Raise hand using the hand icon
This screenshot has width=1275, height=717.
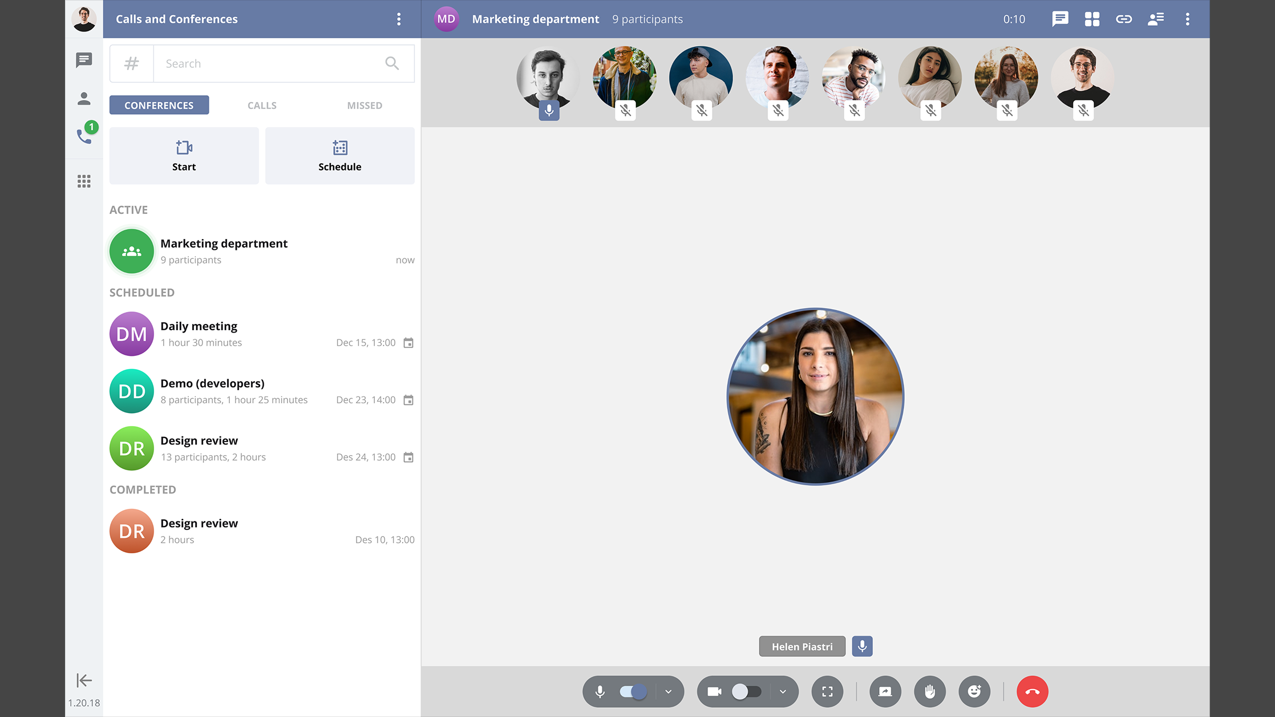point(930,692)
